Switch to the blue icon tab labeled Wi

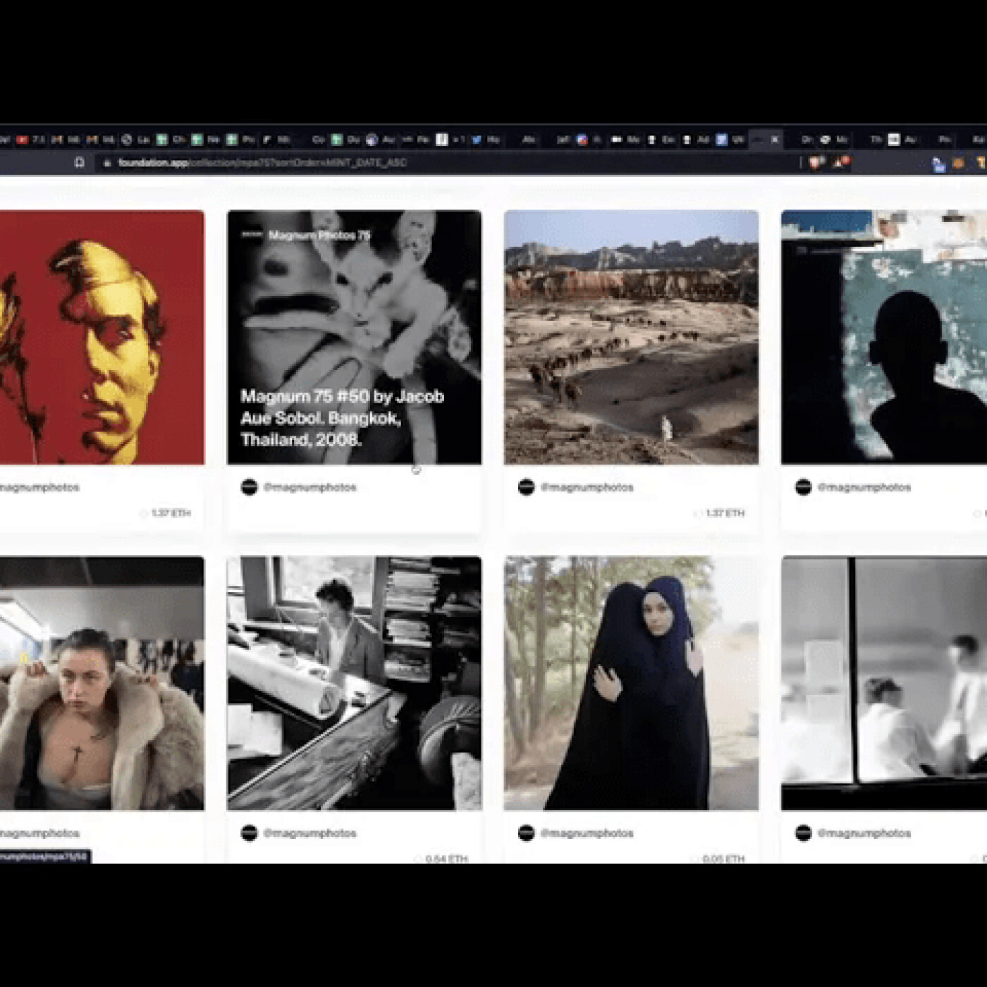[x=730, y=140]
